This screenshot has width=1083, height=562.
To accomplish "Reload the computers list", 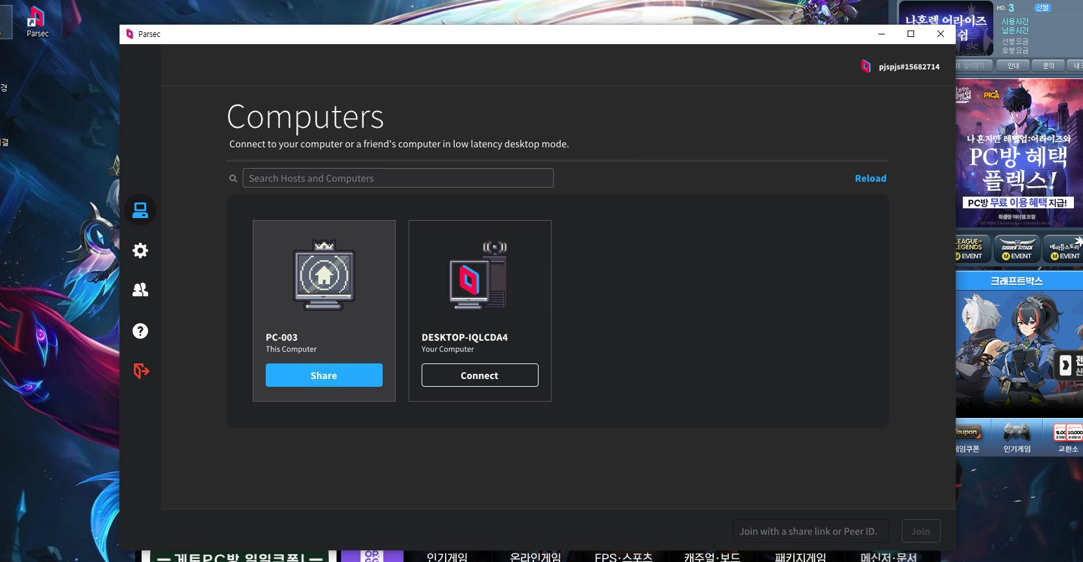I will pyautogui.click(x=871, y=178).
